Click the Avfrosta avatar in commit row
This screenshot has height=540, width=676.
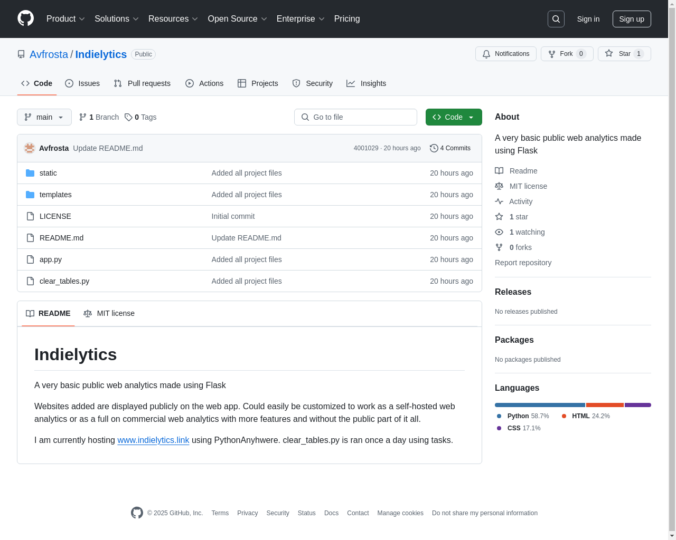coord(30,148)
